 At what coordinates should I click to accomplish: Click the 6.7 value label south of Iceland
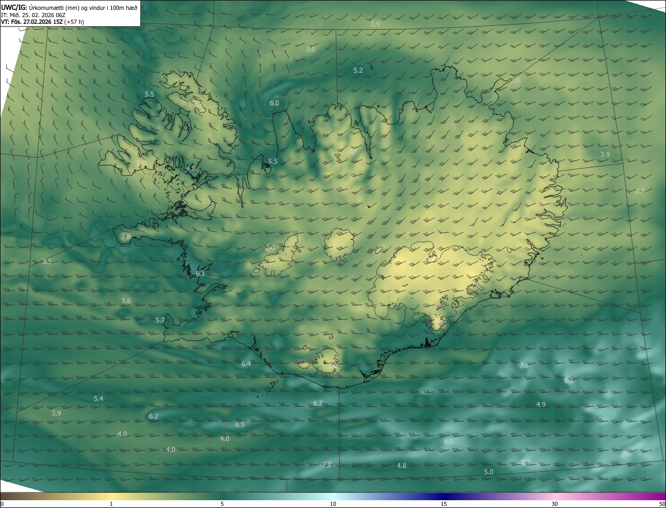(x=318, y=404)
